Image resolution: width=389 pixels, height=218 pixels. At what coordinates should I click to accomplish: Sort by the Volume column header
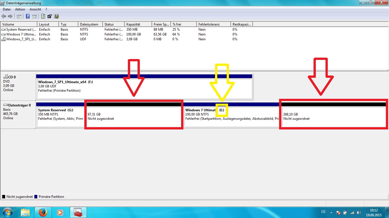19,24
